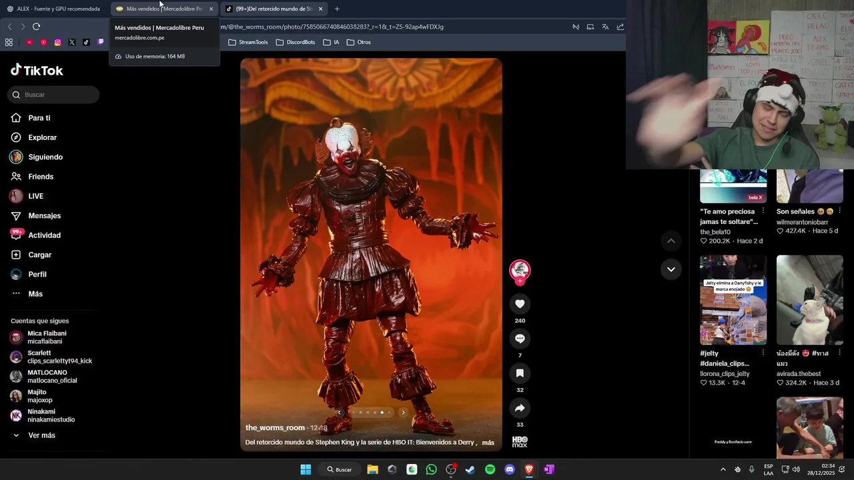The width and height of the screenshot is (854, 480).
Task: Open the "Te amo preciosa" video thumbnail
Action: click(x=733, y=186)
